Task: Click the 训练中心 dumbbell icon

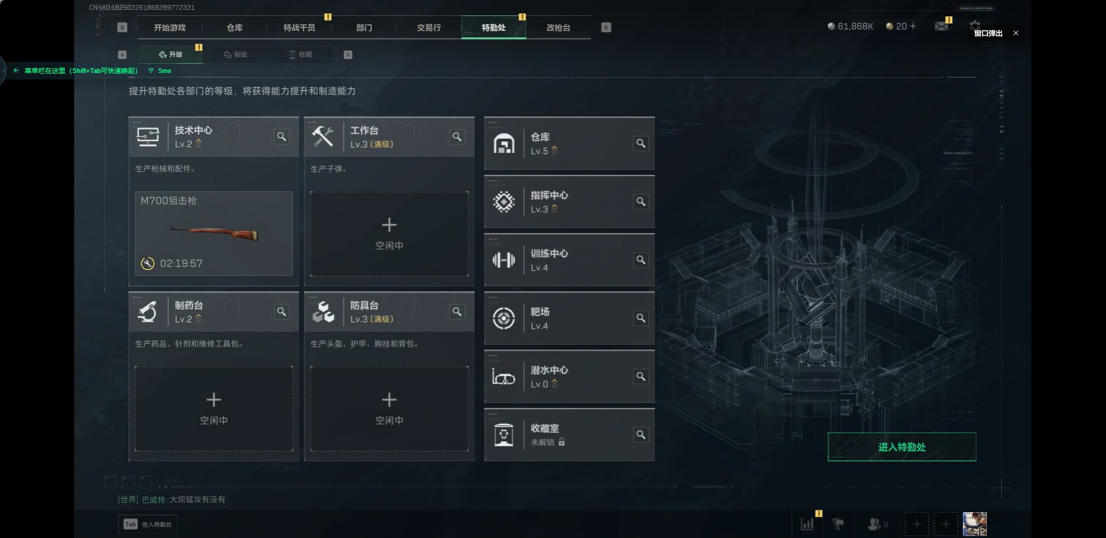Action: pos(504,260)
